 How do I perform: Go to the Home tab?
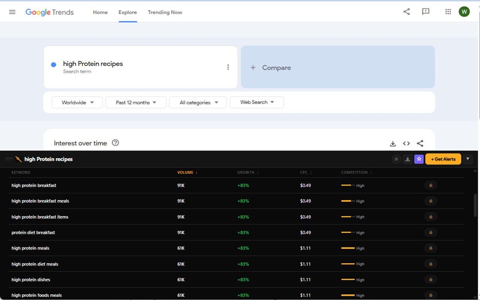[100, 12]
